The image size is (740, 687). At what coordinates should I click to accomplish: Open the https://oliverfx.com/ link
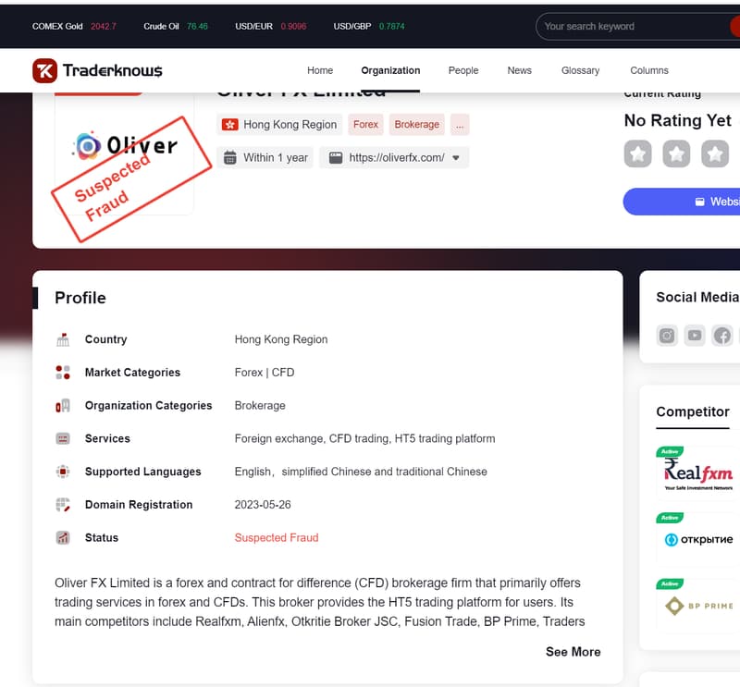(x=397, y=157)
